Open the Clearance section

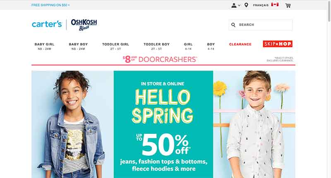(240, 44)
